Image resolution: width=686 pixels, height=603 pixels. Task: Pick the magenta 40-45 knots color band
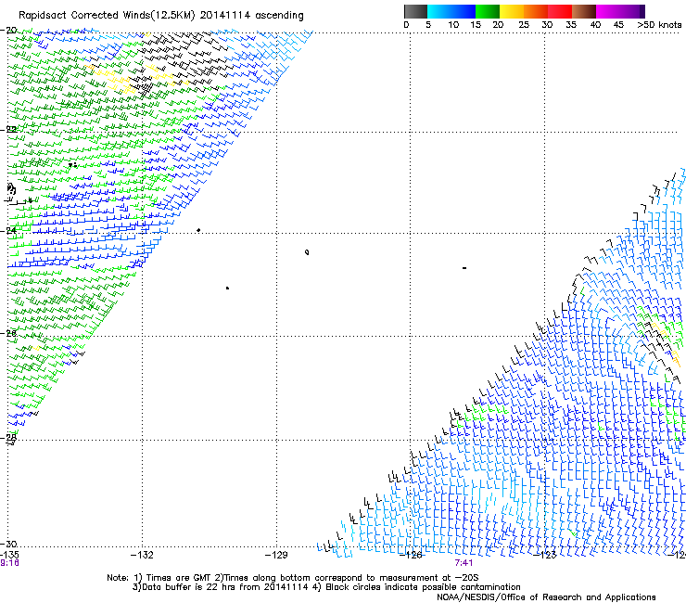coord(608,11)
